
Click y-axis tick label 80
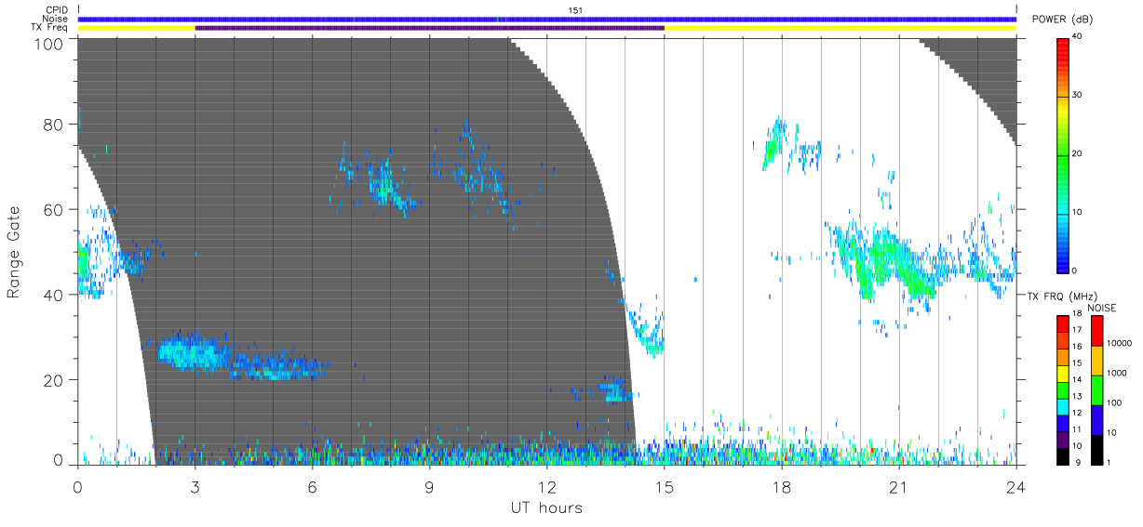pyautogui.click(x=54, y=125)
